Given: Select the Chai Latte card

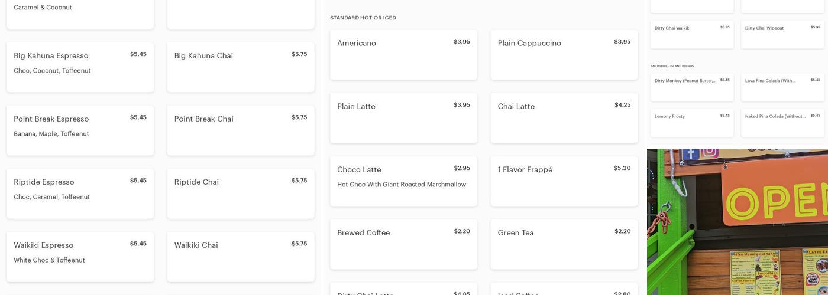Looking at the screenshot, I should 564,118.
